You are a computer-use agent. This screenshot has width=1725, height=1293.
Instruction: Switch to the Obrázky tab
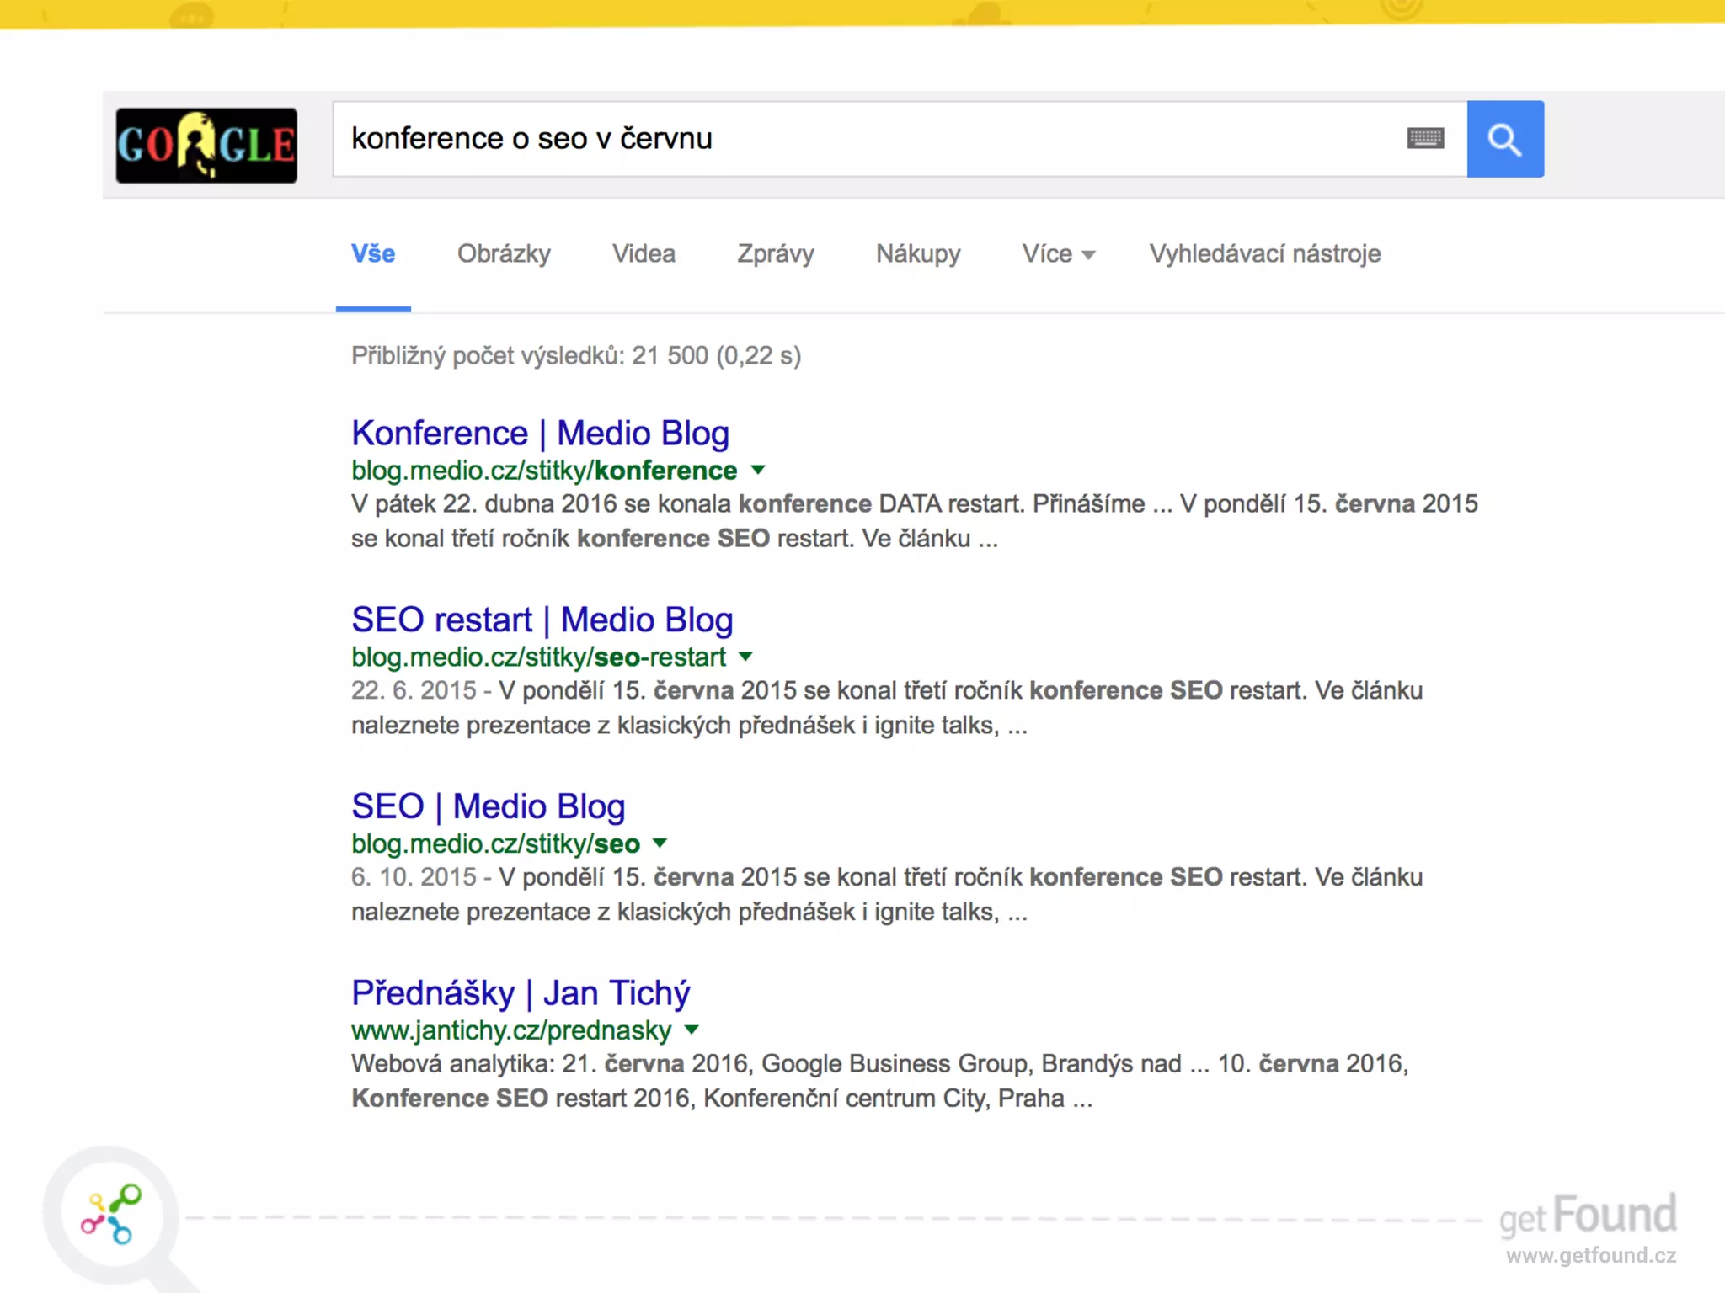click(x=504, y=254)
